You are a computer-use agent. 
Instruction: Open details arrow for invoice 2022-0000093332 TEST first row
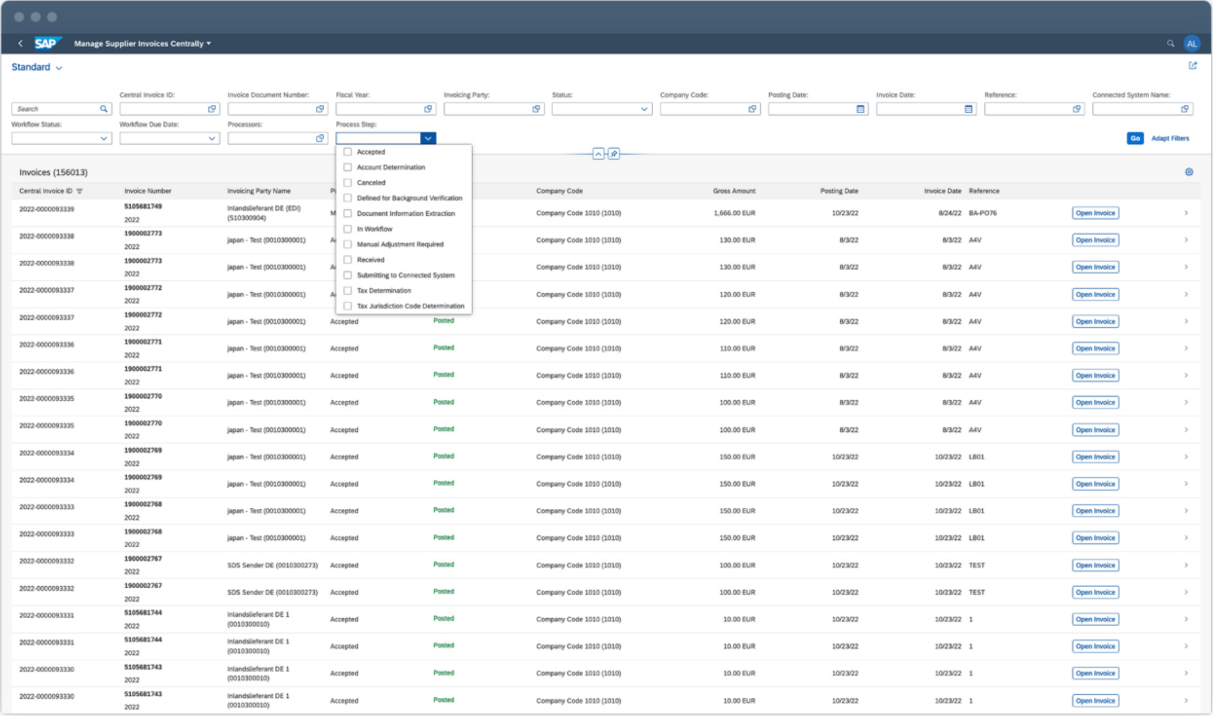tap(1186, 565)
